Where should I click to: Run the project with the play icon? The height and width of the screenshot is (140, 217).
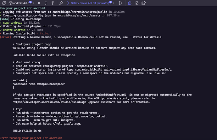pos(121,3)
